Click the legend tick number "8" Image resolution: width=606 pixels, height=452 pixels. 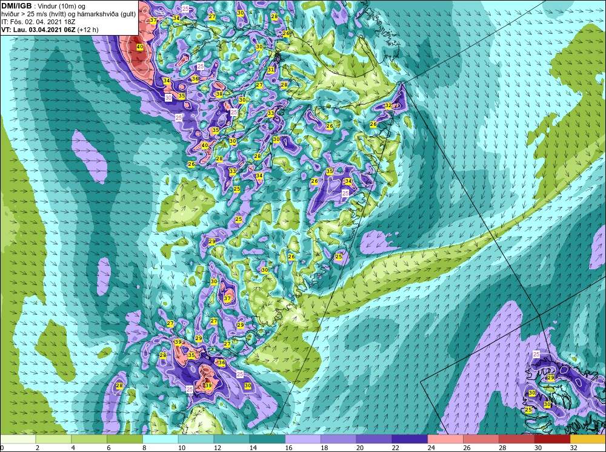point(145,448)
